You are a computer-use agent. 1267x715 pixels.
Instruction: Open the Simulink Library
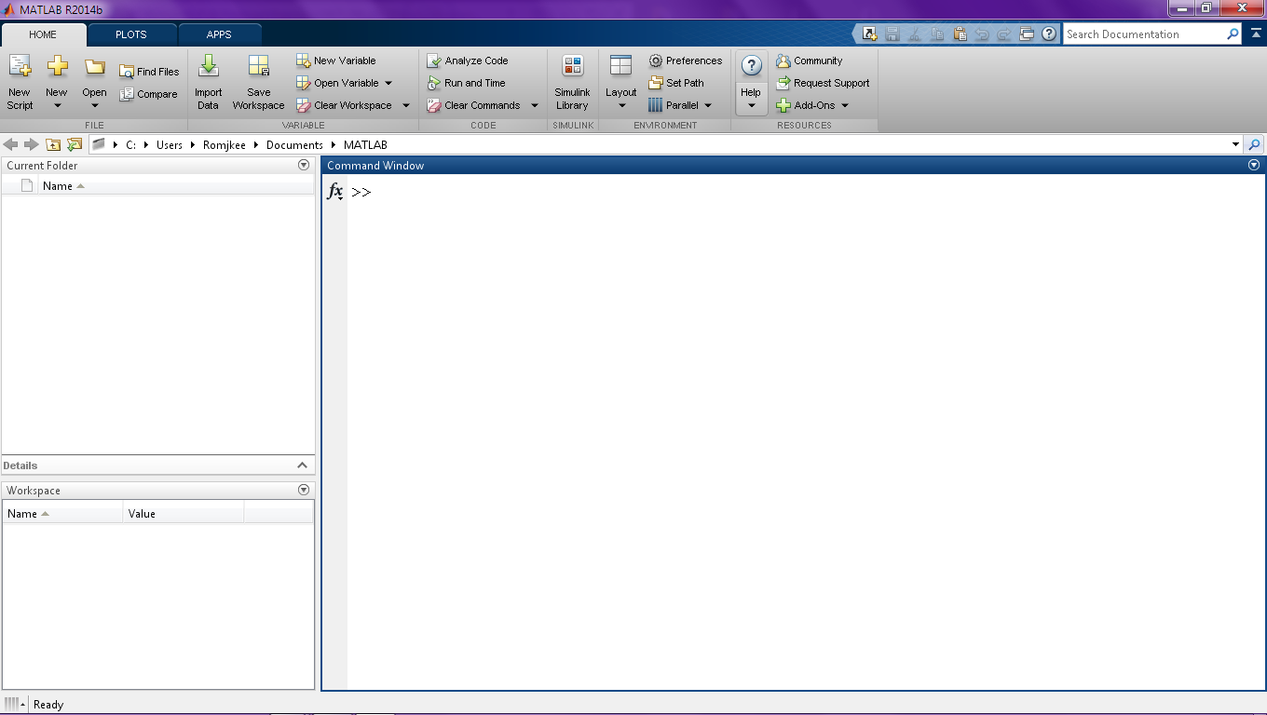tap(572, 82)
